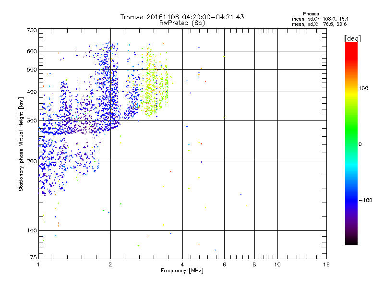Click the black end of the colorbar
Screen dimensions: 384x288
tap(351, 242)
